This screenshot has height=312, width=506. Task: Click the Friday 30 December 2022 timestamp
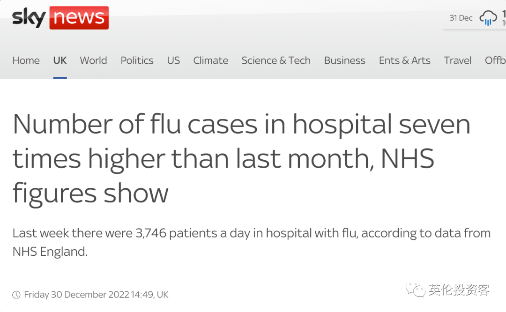(x=96, y=295)
